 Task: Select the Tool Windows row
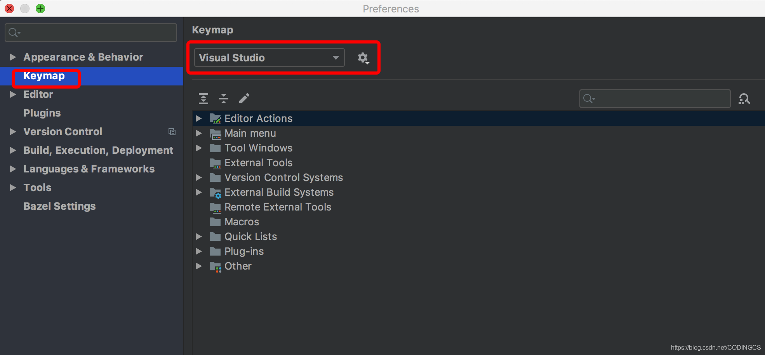pyautogui.click(x=478, y=148)
